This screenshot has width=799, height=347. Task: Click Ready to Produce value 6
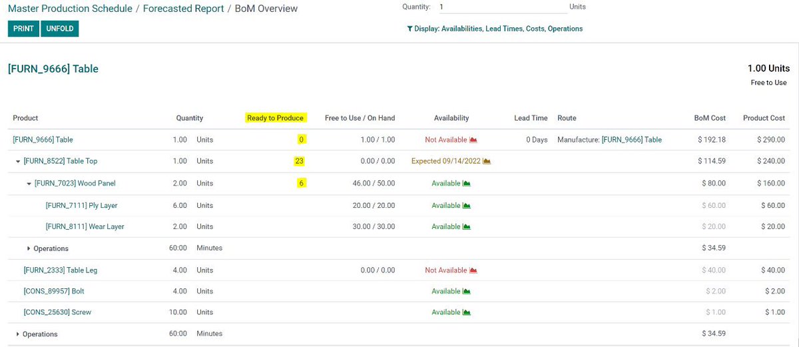click(302, 183)
